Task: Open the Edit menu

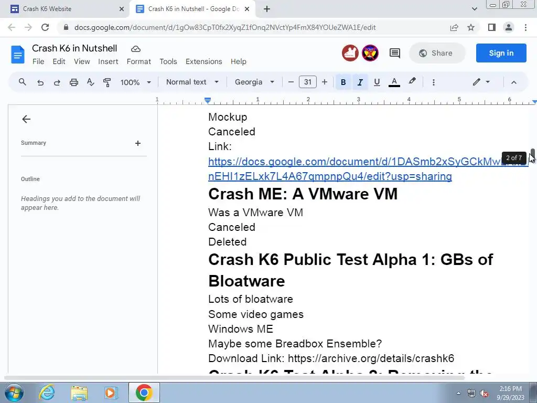Action: coord(59,61)
